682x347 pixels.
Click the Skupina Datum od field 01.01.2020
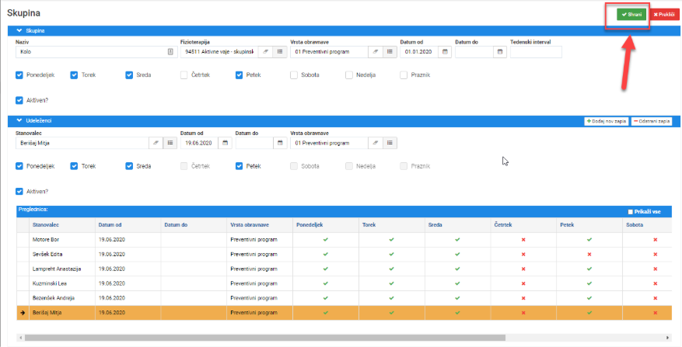point(419,52)
